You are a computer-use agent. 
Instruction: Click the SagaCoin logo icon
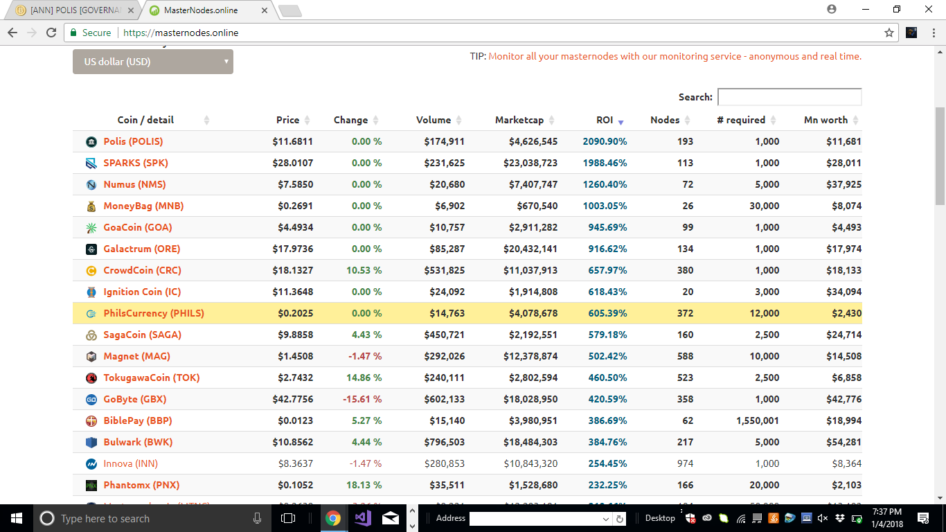click(91, 335)
